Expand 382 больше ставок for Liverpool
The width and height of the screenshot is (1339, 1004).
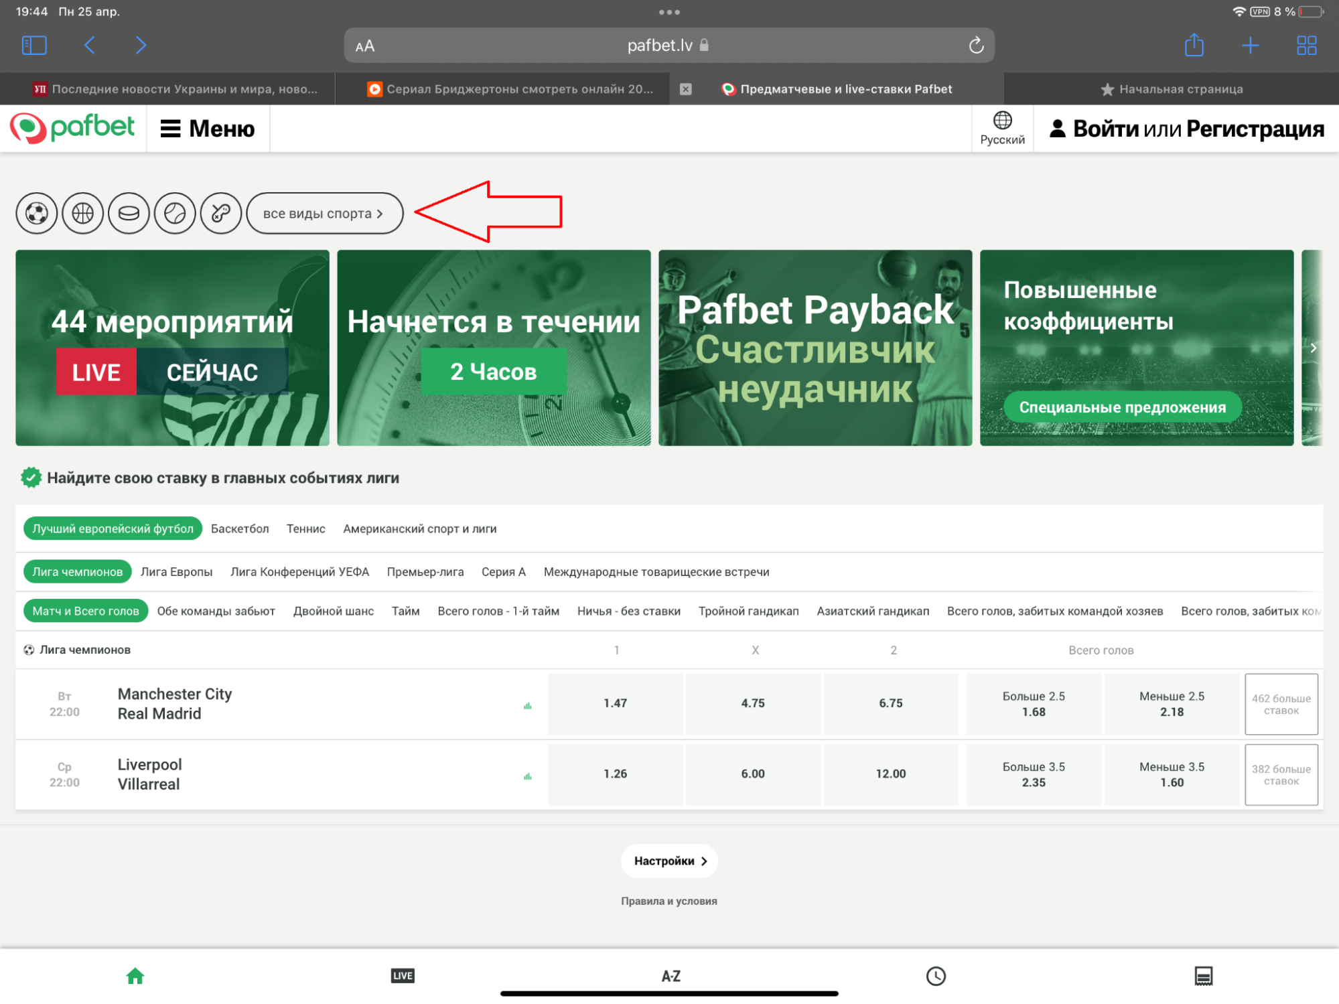(x=1281, y=775)
